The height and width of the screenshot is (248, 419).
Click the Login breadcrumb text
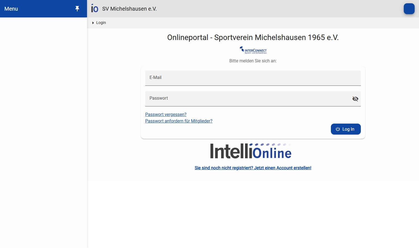coord(101,23)
